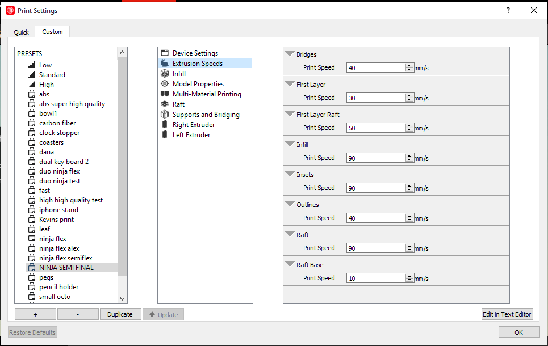Select the ninja flex semiflex preset
The height and width of the screenshot is (346, 548).
click(x=65, y=258)
